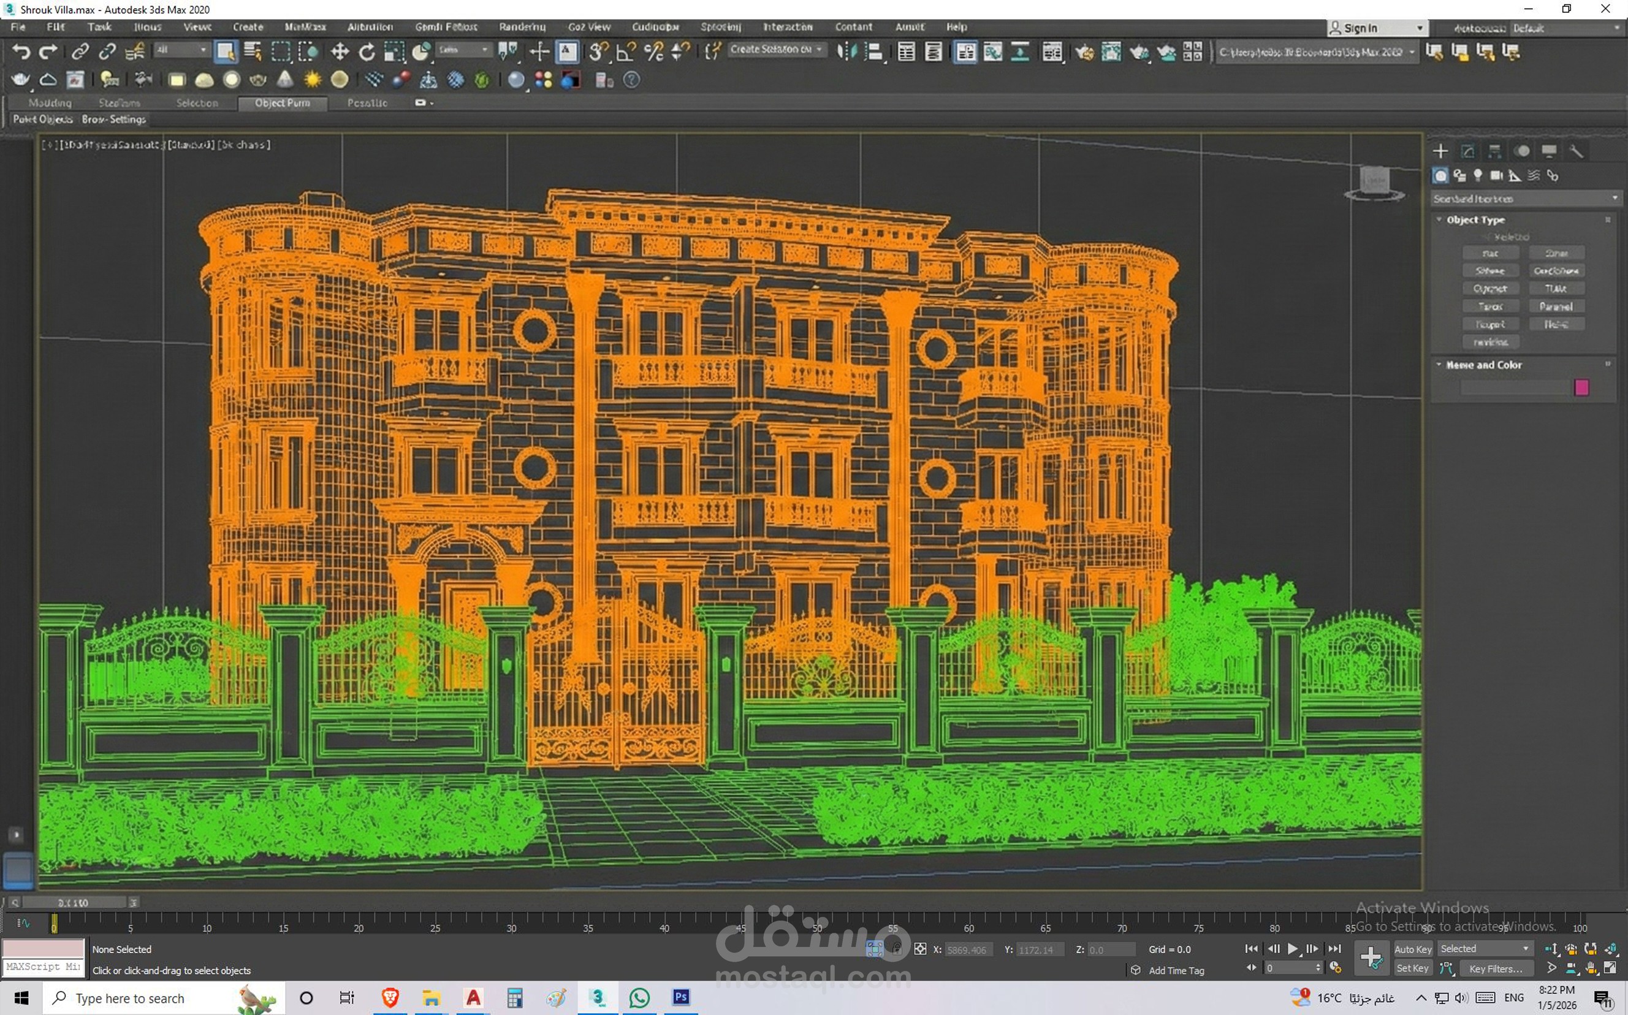This screenshot has height=1015, width=1628.
Task: Toggle Set Key mode
Action: [x=1412, y=968]
